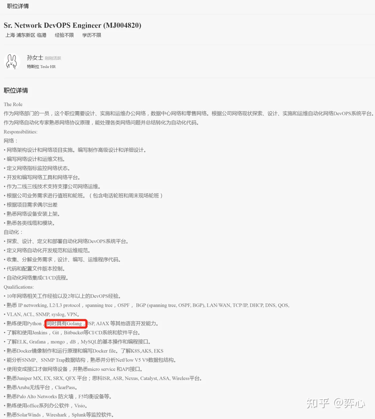
Task: Click the line mentioning SolarWinds, Wireshark, Splunk
Action: tap(59, 415)
